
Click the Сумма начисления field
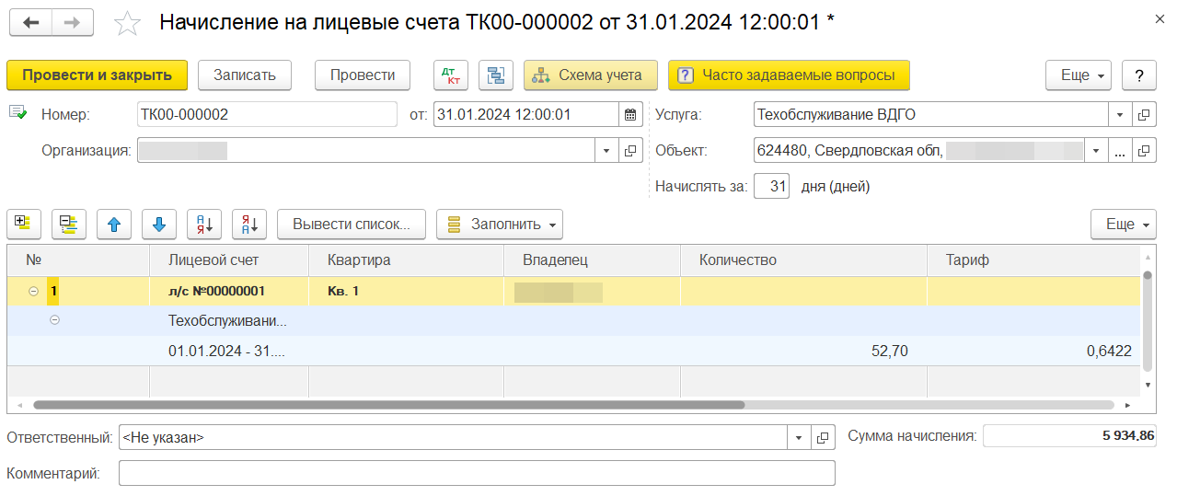pyautogui.click(x=1069, y=436)
